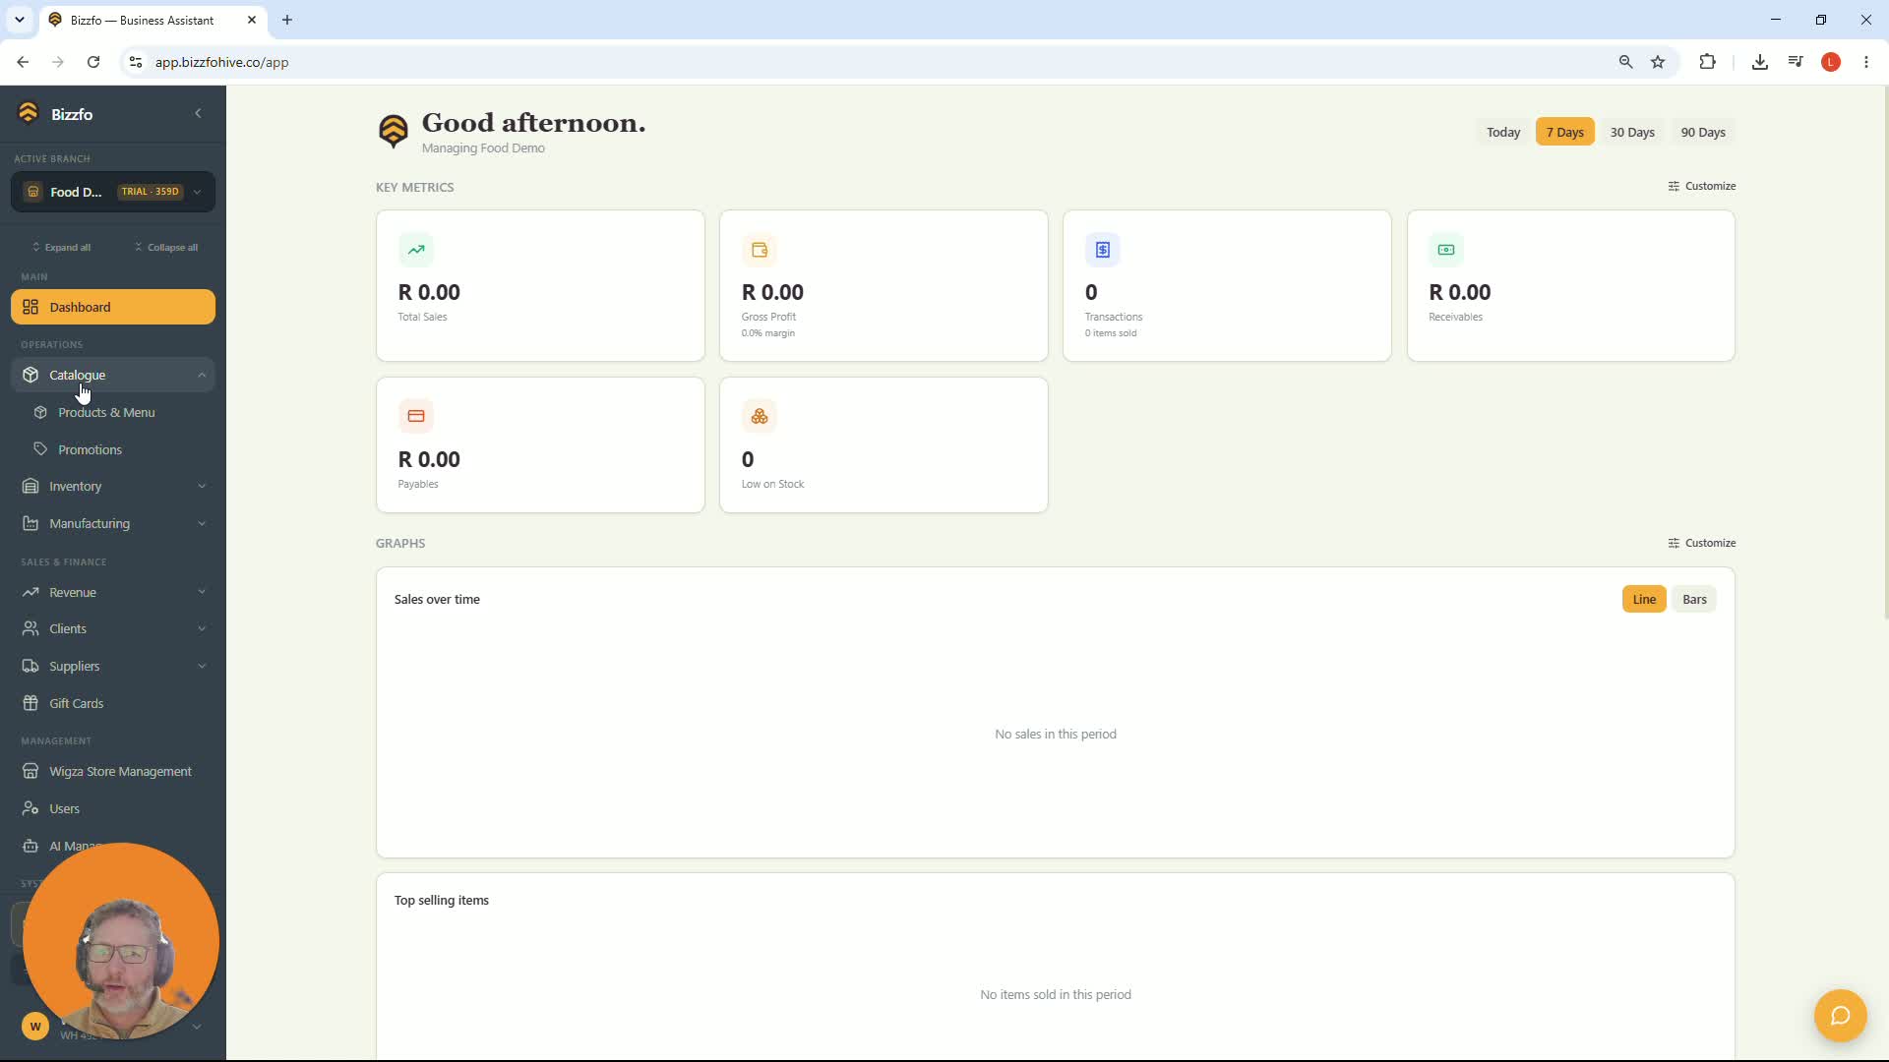
Task: Switch the chart to Line view
Action: 1644,599
